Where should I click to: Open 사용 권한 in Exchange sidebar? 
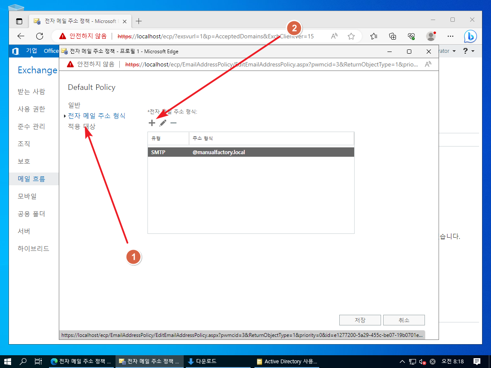(x=31, y=109)
